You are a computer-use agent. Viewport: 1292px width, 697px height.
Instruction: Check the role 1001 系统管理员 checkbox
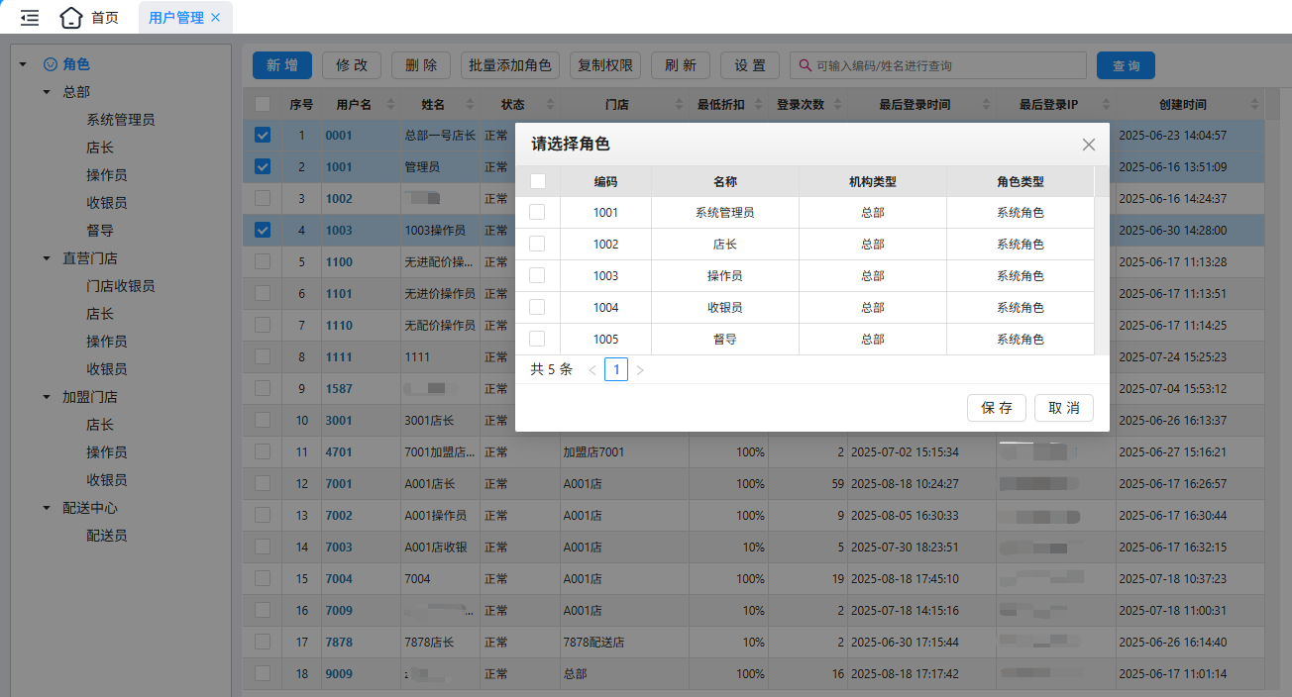coord(537,212)
